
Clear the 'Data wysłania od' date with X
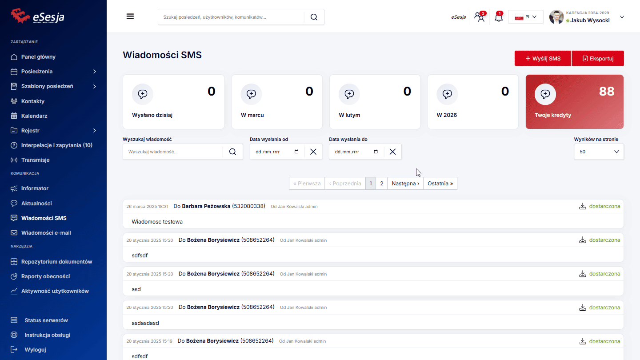click(313, 152)
